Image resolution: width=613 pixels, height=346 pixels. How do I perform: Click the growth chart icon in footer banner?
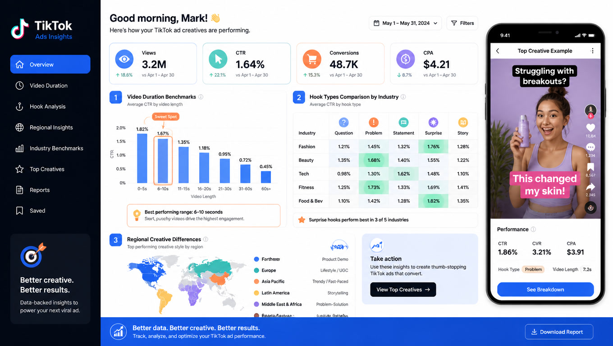[119, 332]
